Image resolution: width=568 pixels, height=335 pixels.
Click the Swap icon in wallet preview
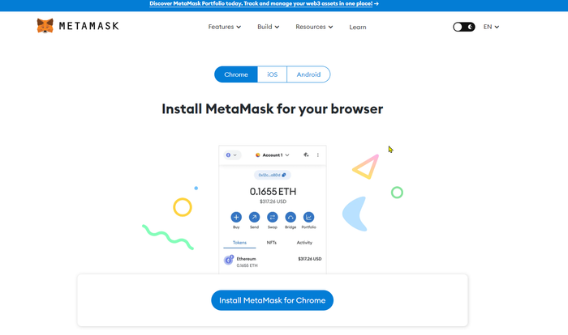pyautogui.click(x=273, y=217)
